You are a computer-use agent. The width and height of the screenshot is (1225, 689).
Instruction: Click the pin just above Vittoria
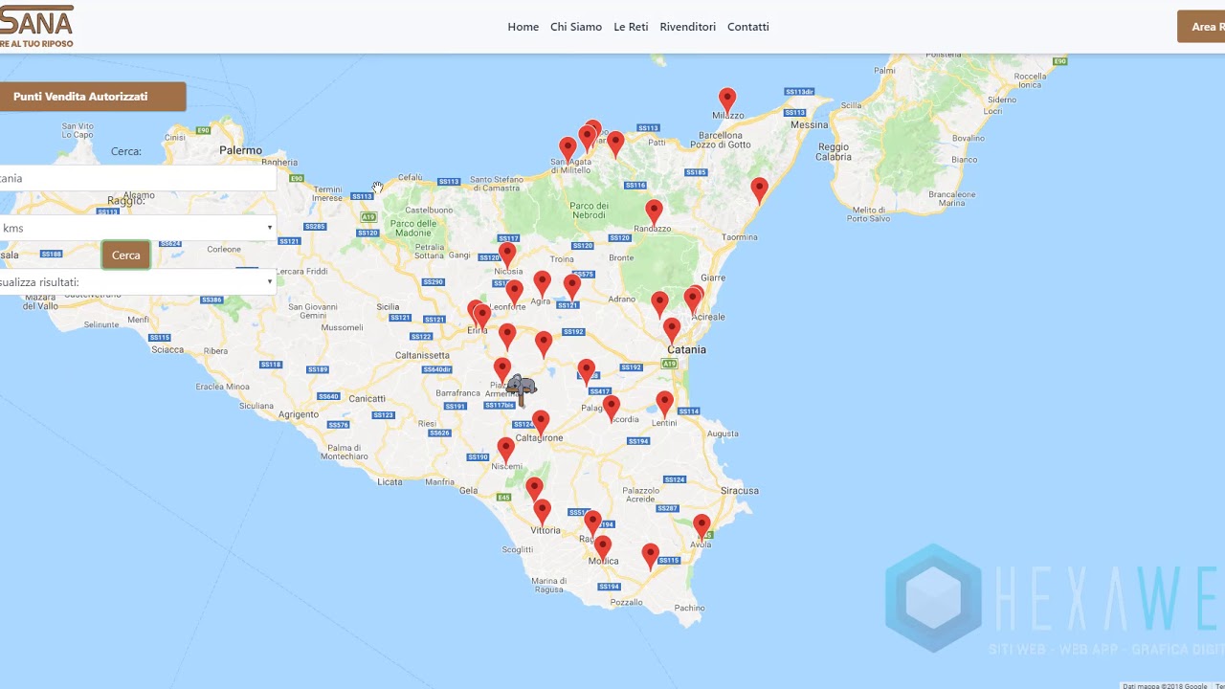pos(542,511)
